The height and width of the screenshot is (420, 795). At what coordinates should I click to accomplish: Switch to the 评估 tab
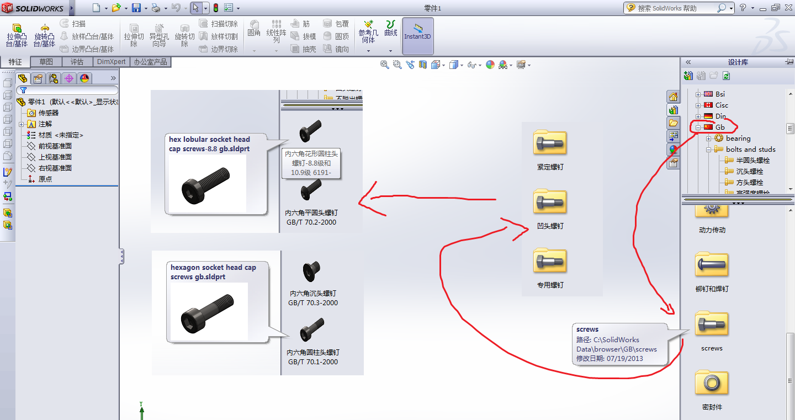[x=77, y=62]
